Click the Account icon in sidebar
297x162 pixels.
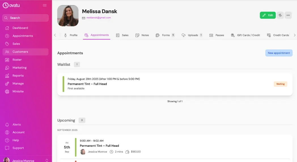7,132
